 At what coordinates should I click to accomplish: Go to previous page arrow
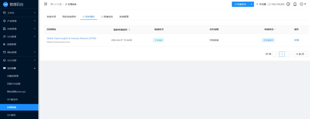[x=275, y=54]
